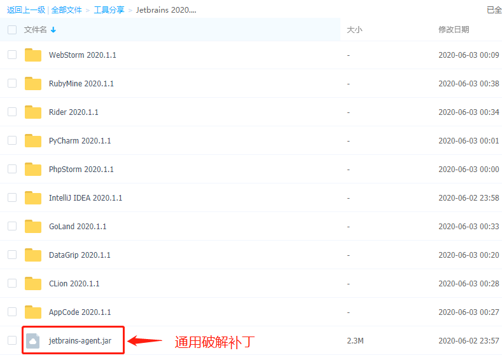Open the AppCode 2020.1.1 folder icon
This screenshot has height=360, width=502.
tap(33, 312)
